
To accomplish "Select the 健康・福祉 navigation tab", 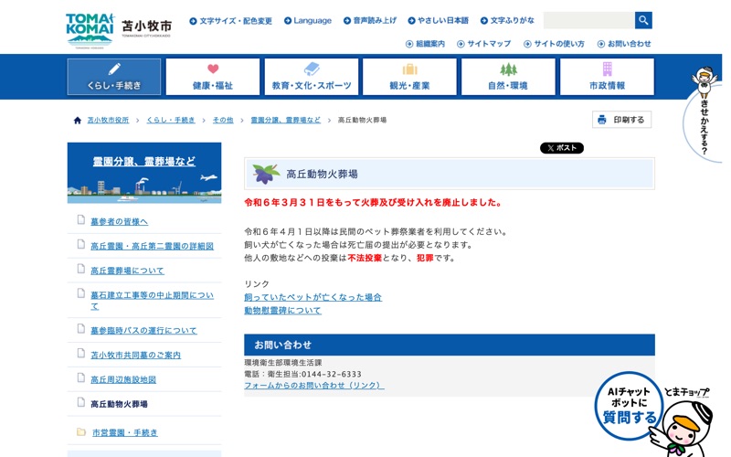I will coord(213,77).
